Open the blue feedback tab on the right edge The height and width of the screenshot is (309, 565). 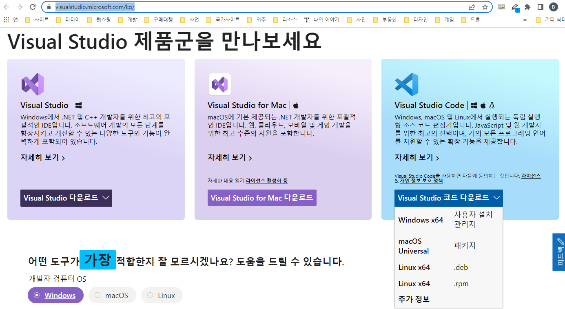(x=559, y=252)
